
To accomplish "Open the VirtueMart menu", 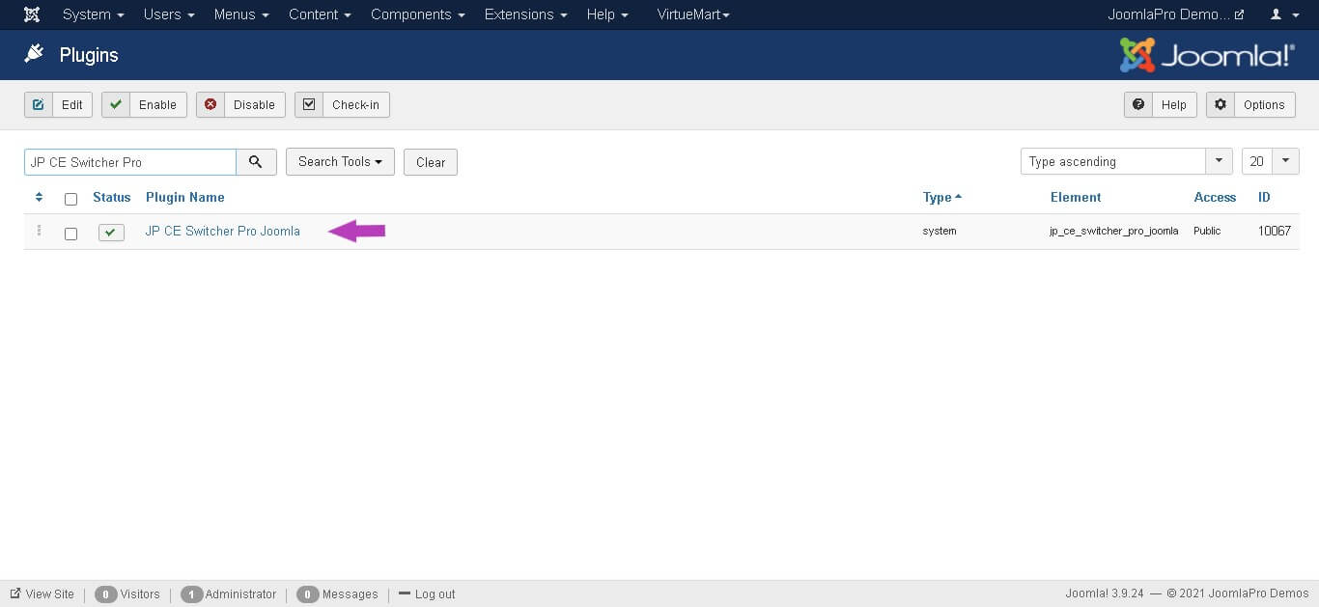I will [x=693, y=14].
